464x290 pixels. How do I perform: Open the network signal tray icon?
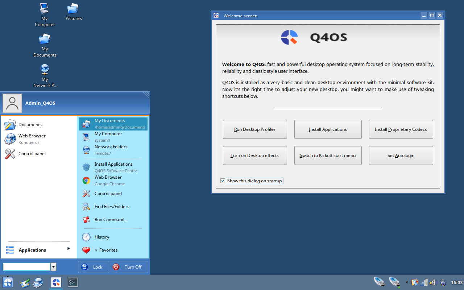coord(424,282)
